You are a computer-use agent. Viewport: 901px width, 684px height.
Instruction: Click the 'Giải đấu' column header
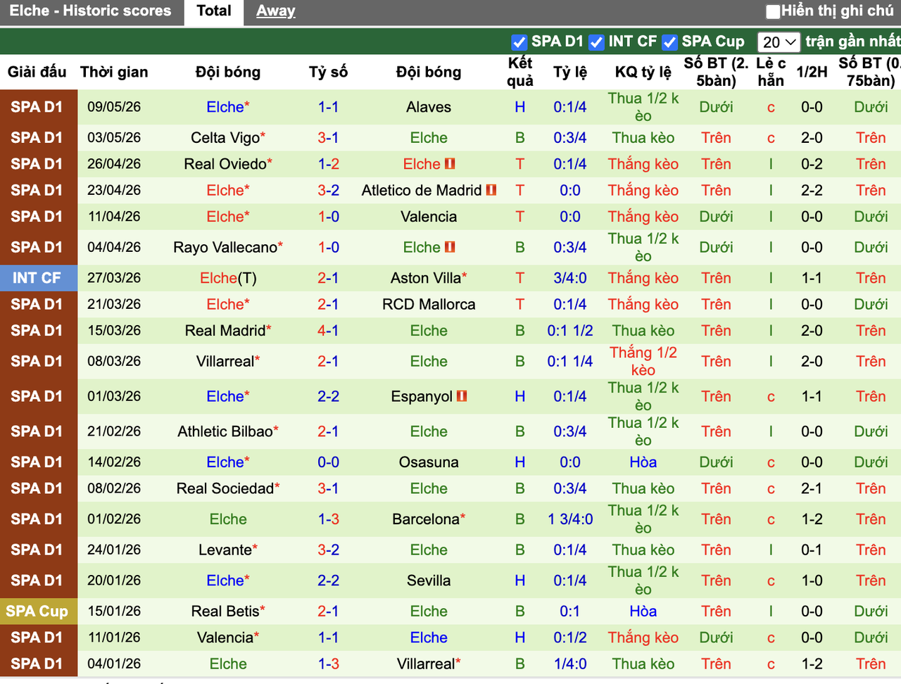(x=37, y=72)
